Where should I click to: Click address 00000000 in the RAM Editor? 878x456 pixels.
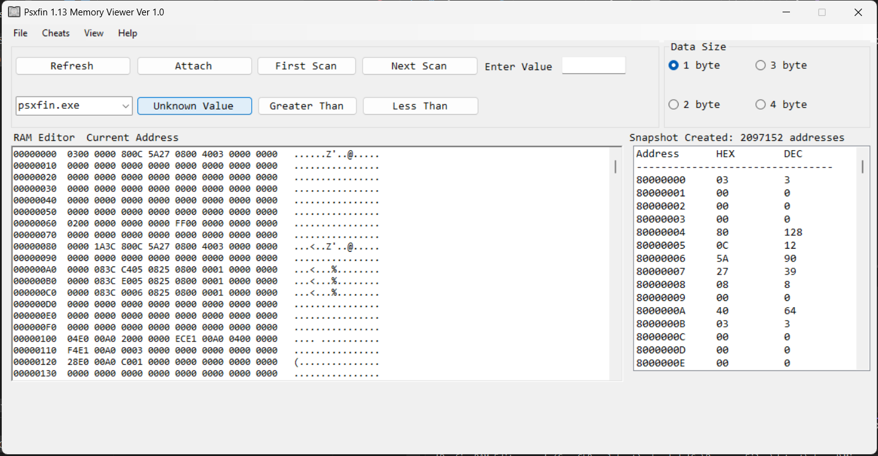click(x=35, y=154)
